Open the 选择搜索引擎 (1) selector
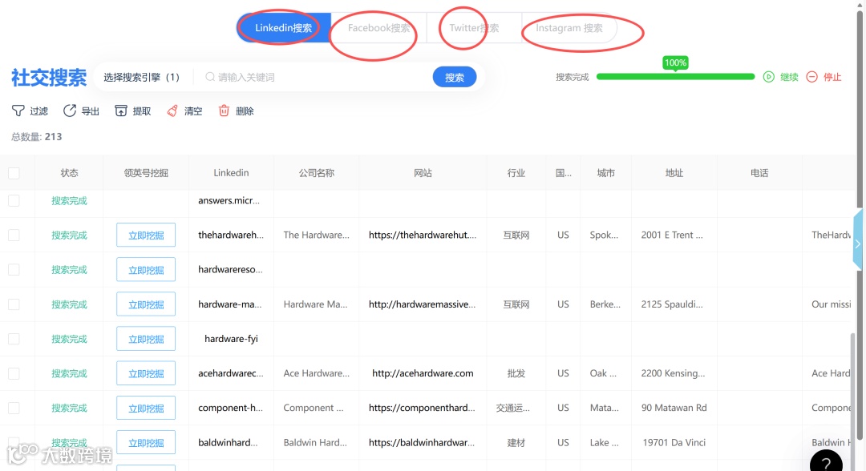866x471 pixels. 142,77
